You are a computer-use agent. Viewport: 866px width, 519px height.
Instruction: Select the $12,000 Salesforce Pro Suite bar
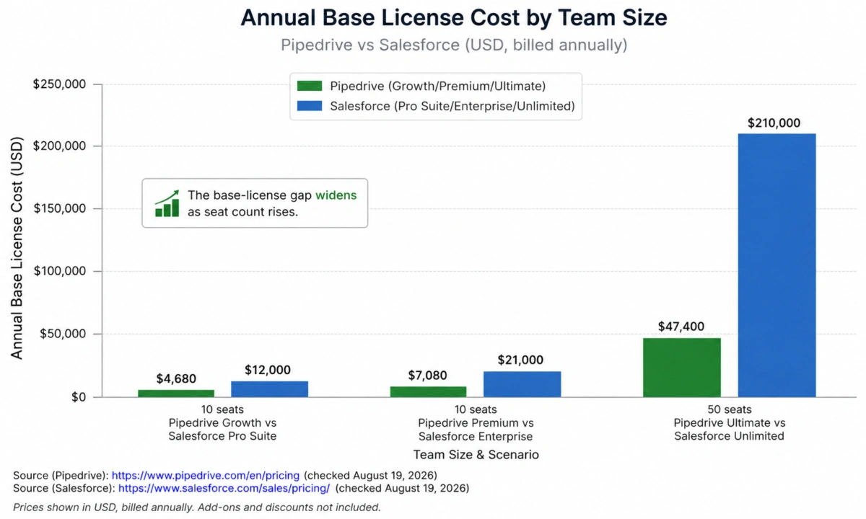pos(269,389)
